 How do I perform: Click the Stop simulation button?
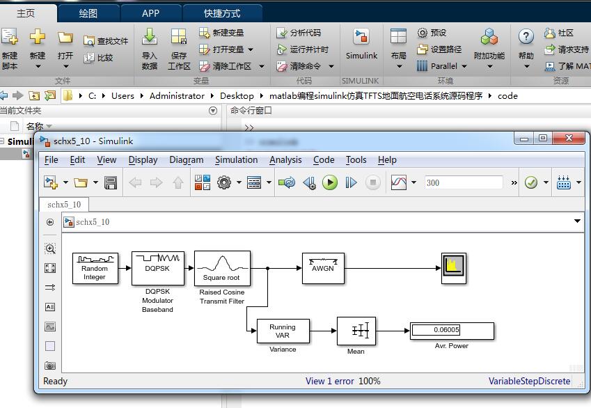(372, 183)
